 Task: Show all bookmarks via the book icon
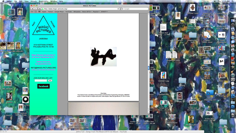[36, 12]
